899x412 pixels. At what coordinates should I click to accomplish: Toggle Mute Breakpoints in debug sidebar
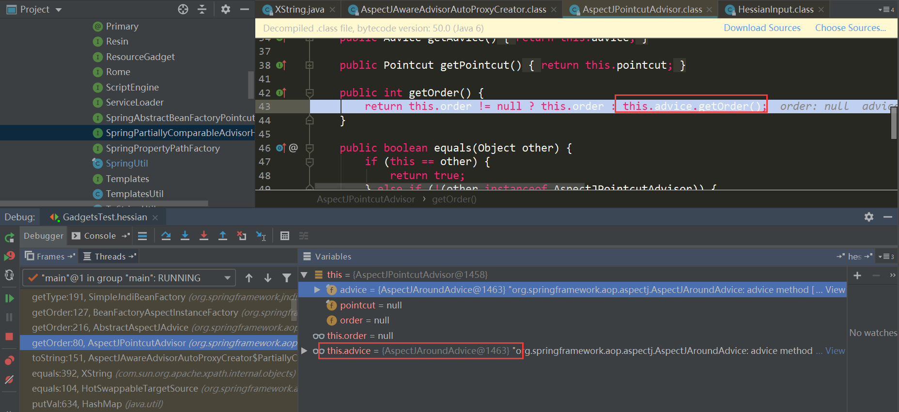(x=9, y=380)
